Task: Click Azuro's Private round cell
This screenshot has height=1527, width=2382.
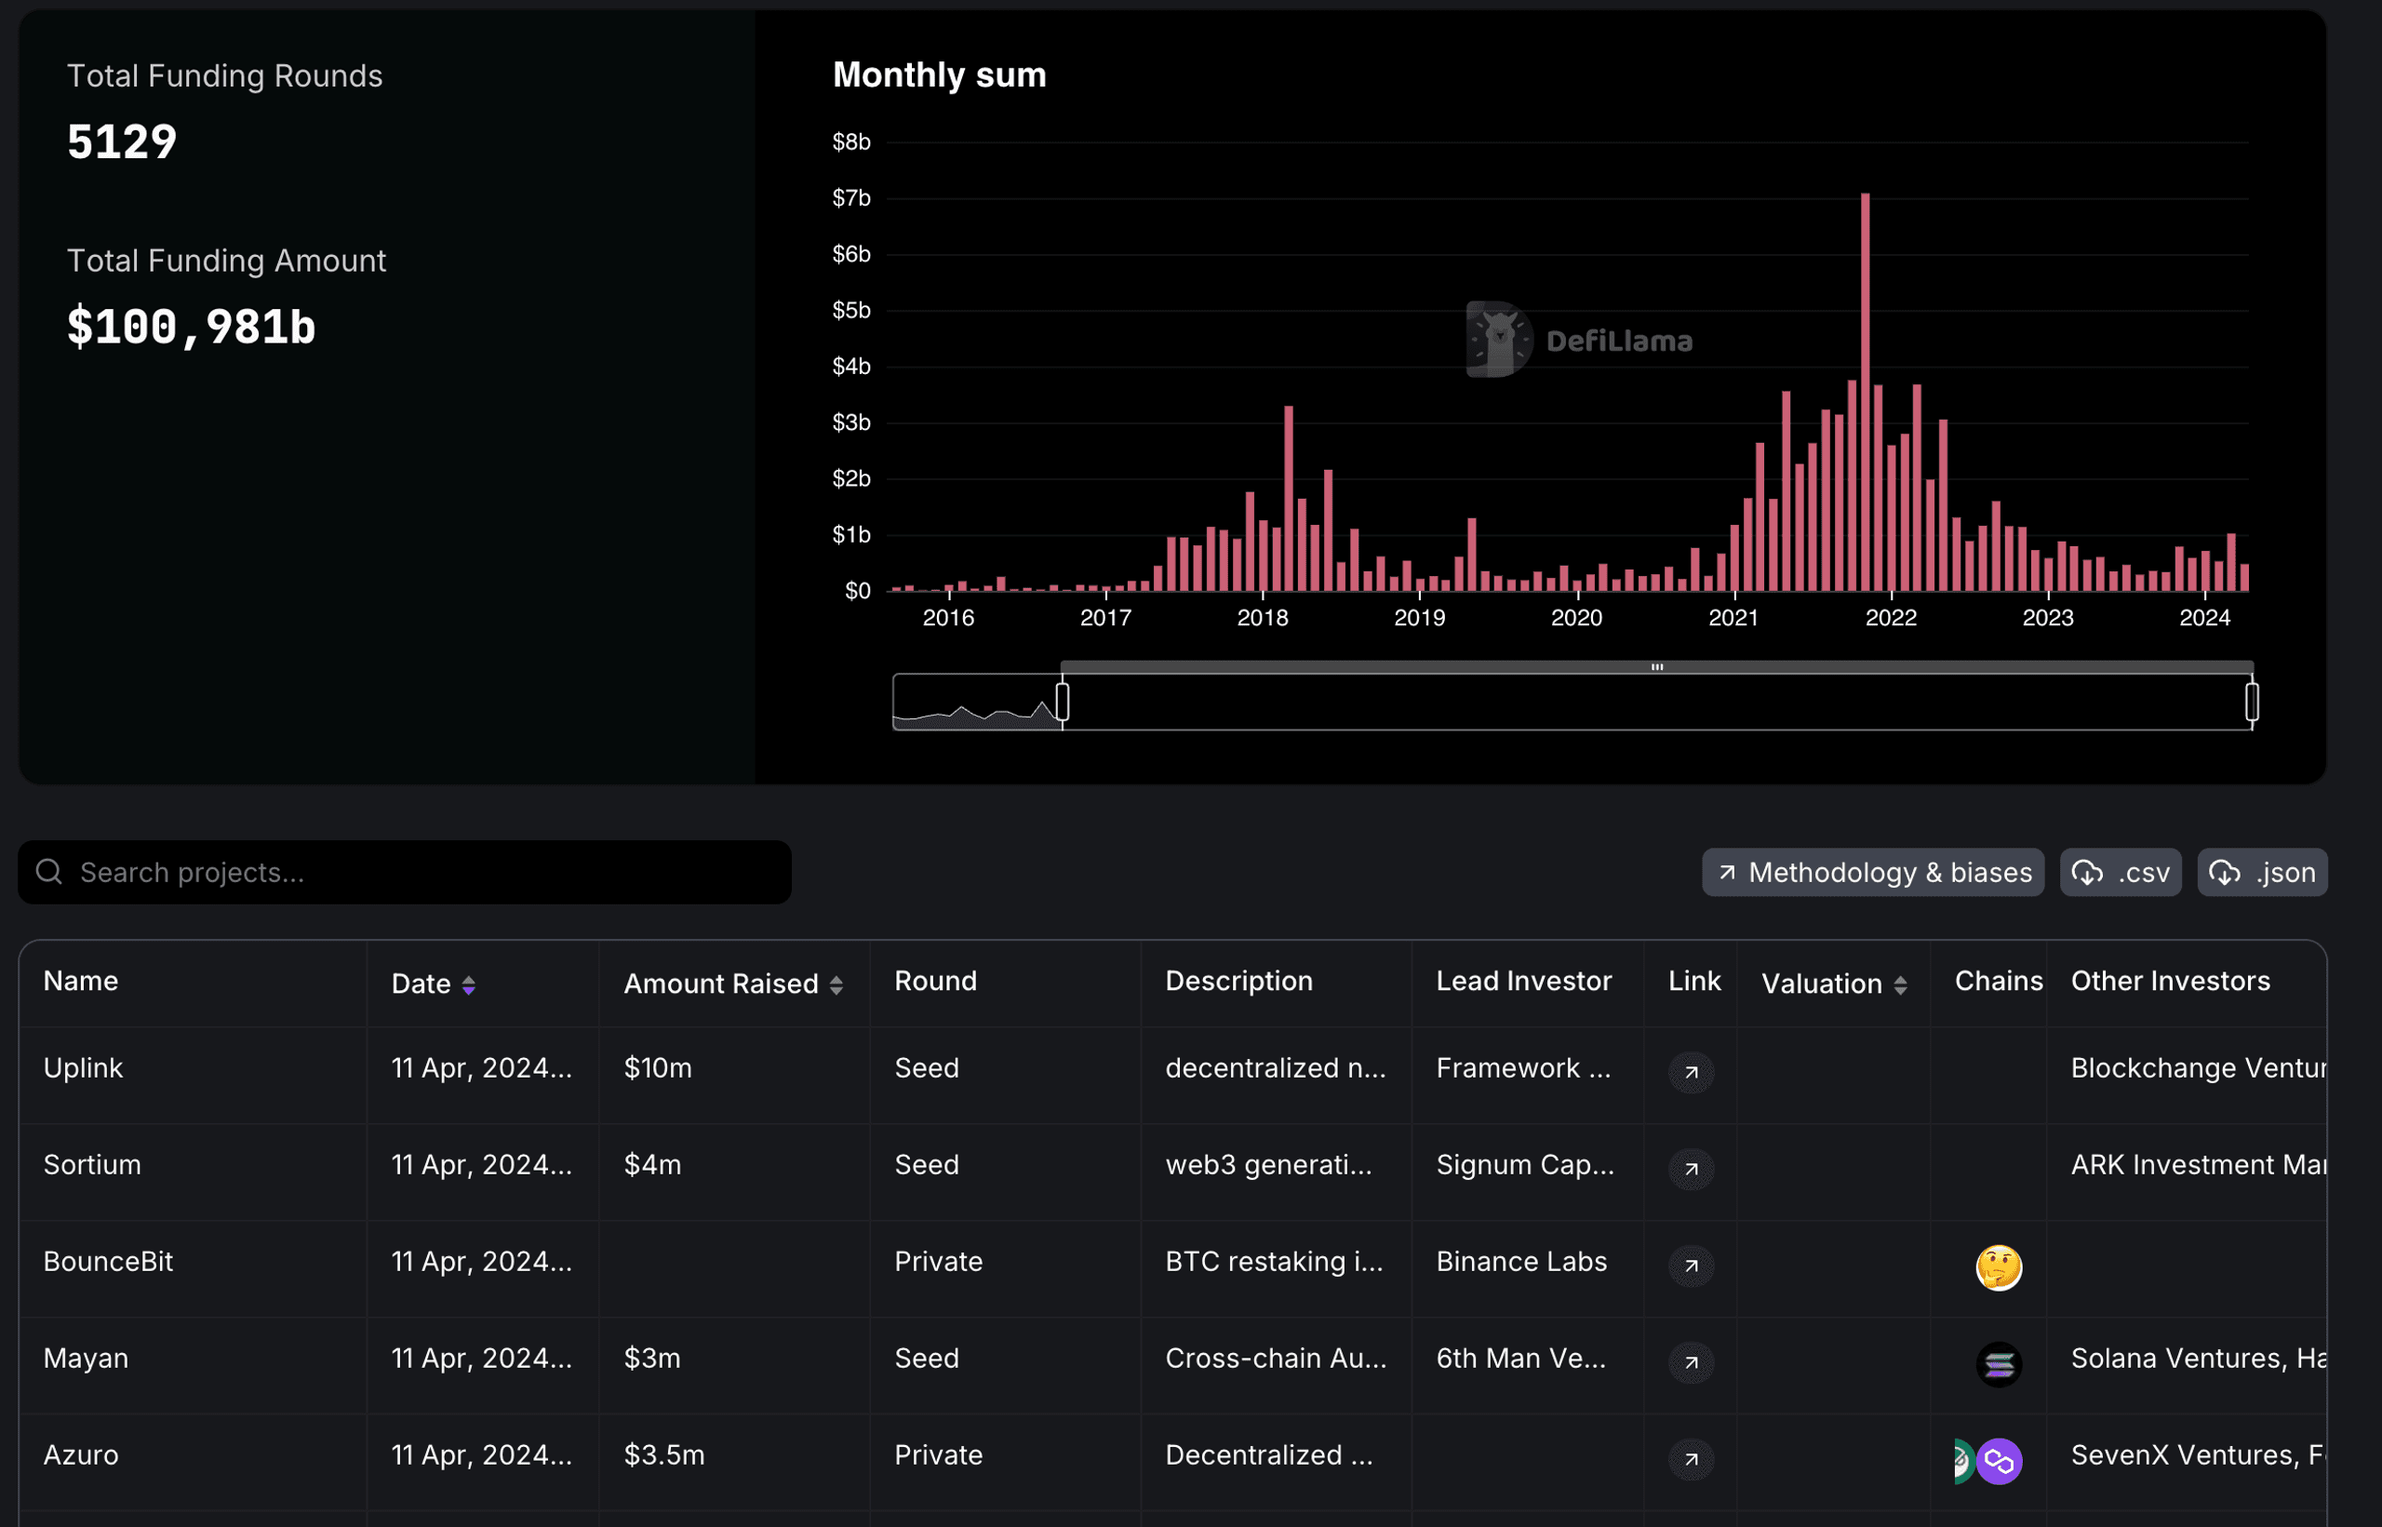Action: [x=938, y=1454]
